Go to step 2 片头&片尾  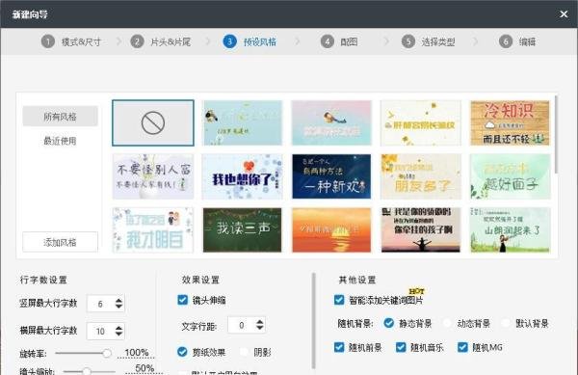[x=160, y=41]
